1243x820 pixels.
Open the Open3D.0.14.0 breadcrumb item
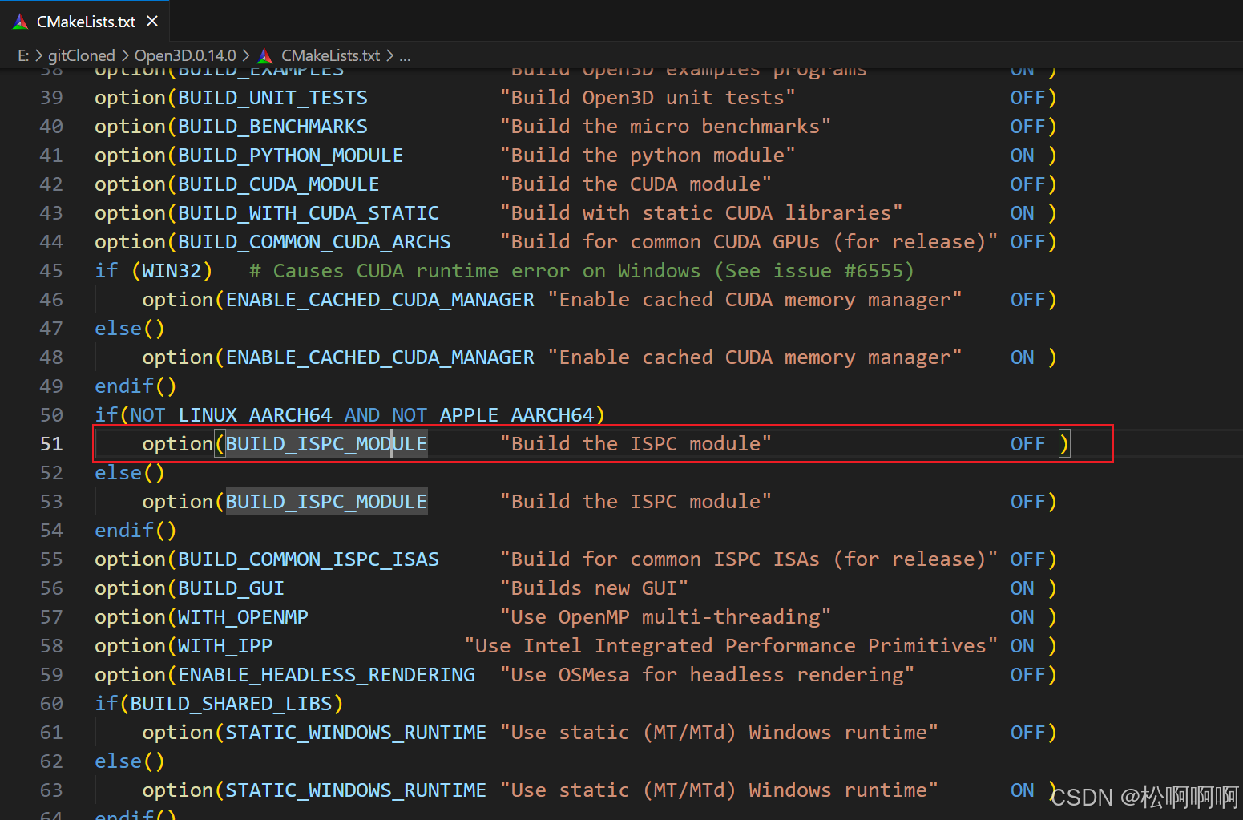(185, 55)
